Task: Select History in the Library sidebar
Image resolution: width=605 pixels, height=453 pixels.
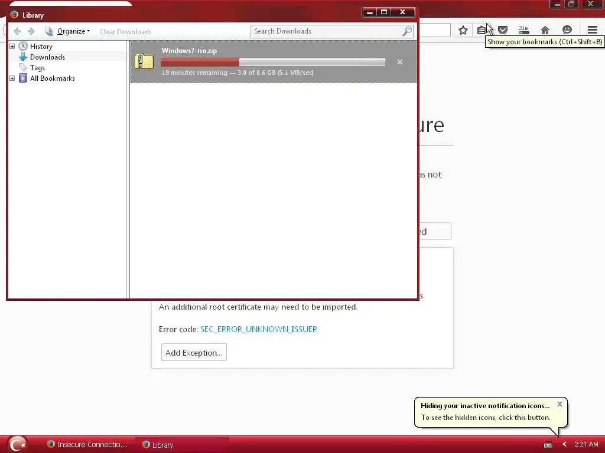Action: click(41, 46)
